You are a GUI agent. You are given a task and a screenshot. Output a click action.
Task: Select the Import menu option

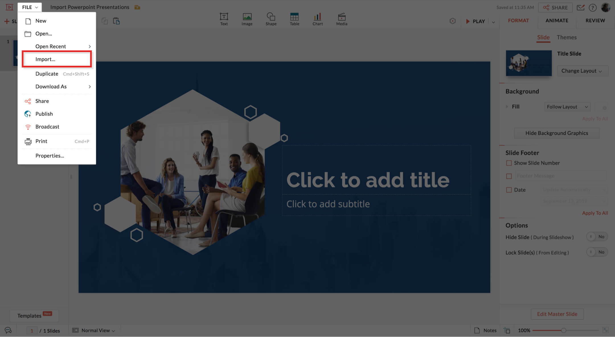(x=45, y=59)
